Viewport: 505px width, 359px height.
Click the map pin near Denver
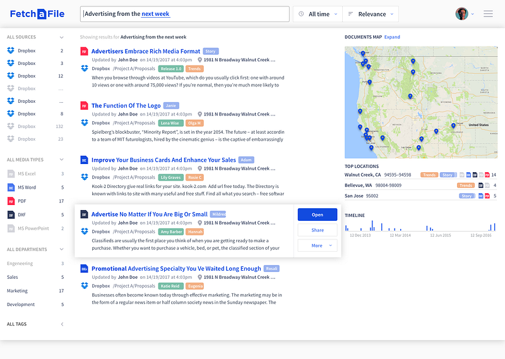(453, 126)
